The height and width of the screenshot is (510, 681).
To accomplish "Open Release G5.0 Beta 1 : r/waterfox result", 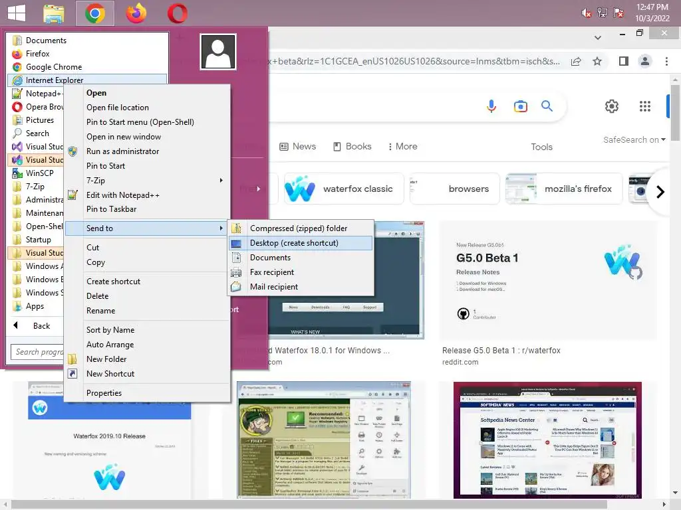I will 501,351.
